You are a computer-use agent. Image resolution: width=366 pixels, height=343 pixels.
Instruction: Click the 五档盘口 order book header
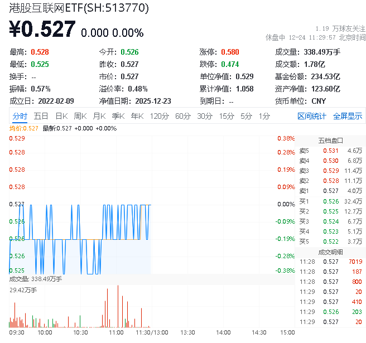tap(330, 140)
